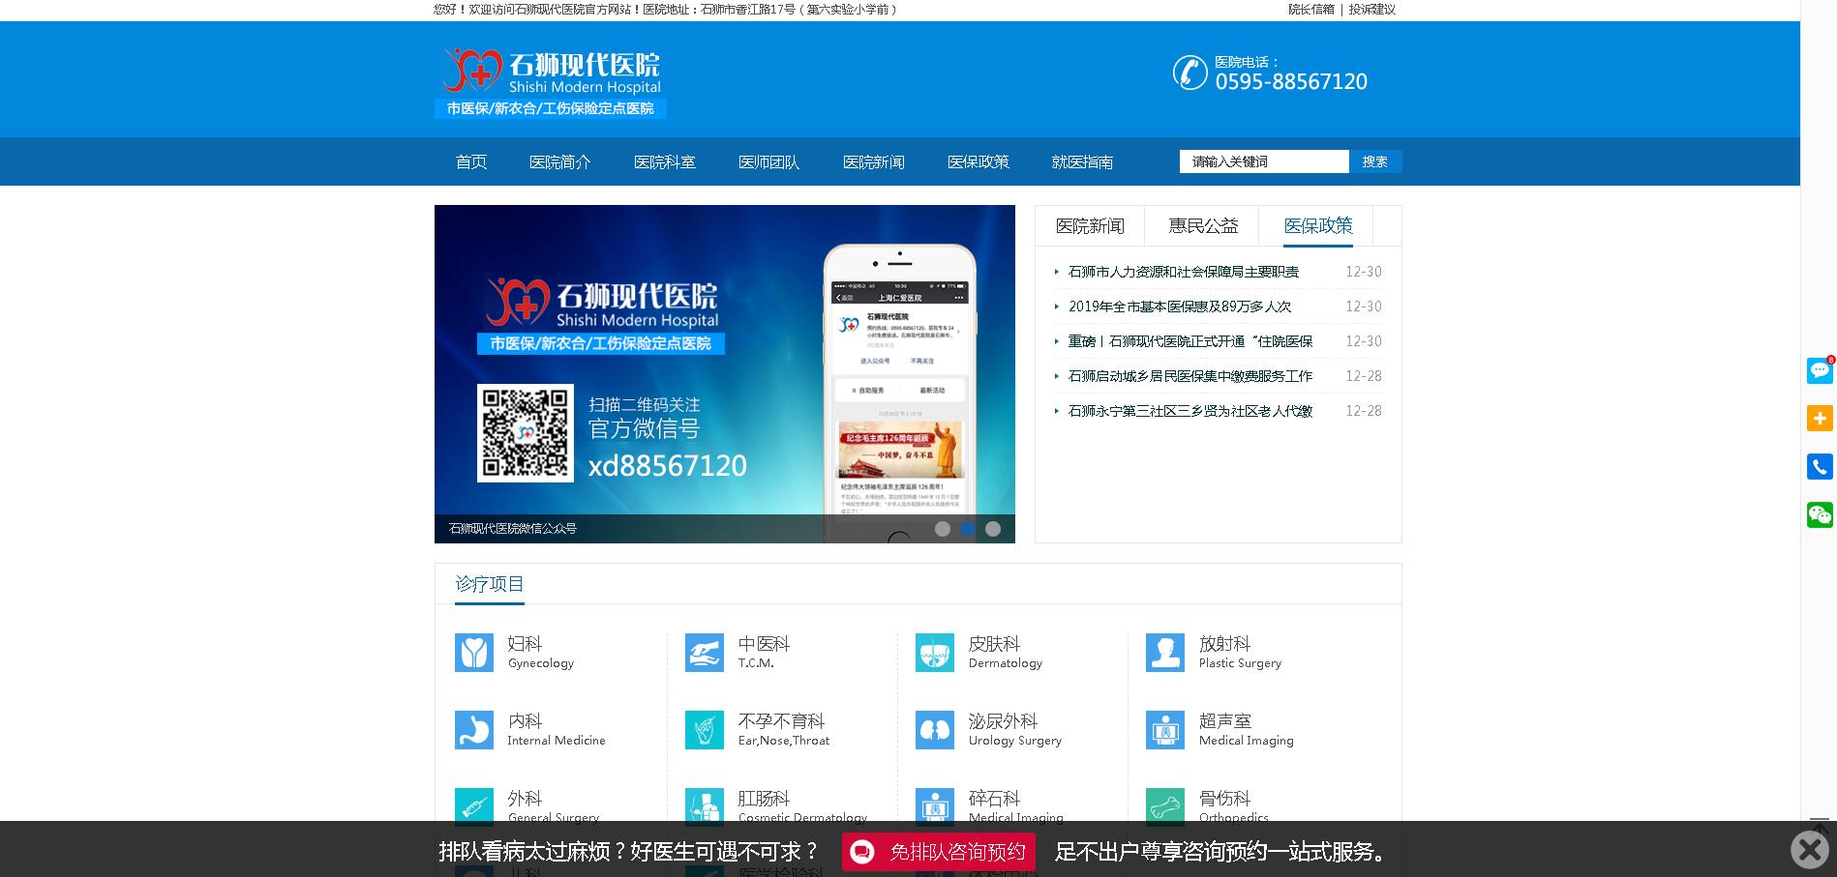The image size is (1837, 877).
Task: Open the 惠民公益 tab
Action: click(1203, 226)
